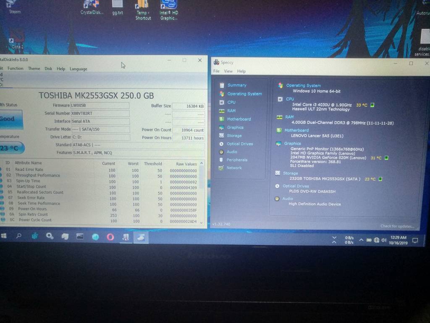This screenshot has height=323, width=430.
Task: Click the Optical Drives heading in summary
Action: (296, 186)
